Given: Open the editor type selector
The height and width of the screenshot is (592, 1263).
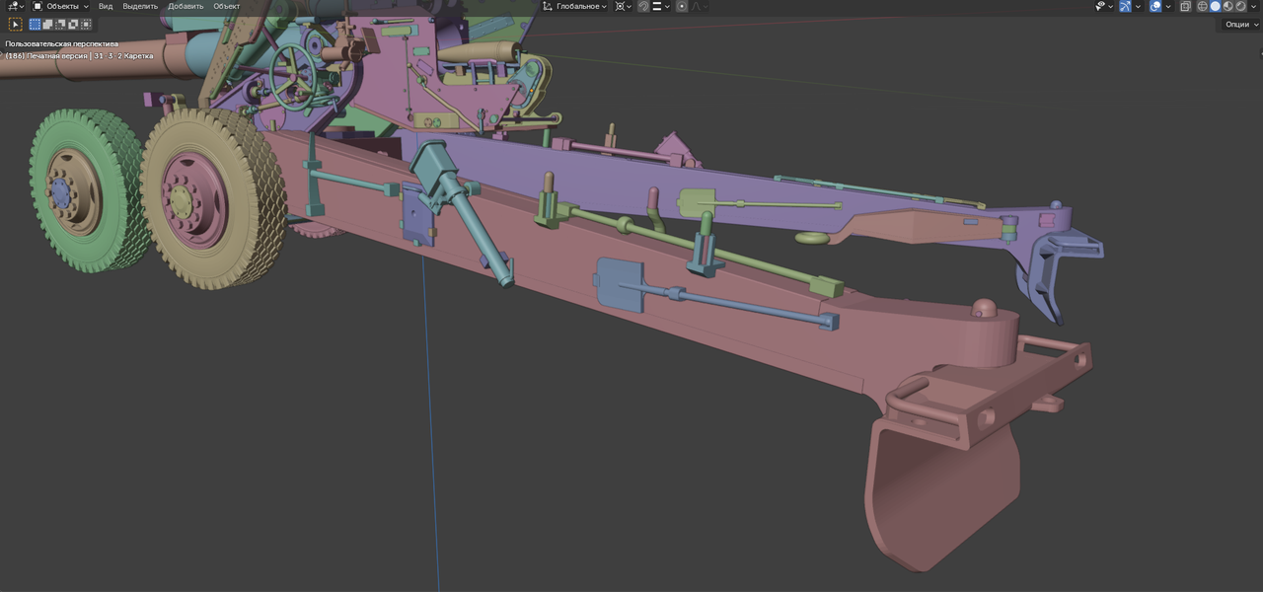Looking at the screenshot, I should (x=15, y=6).
